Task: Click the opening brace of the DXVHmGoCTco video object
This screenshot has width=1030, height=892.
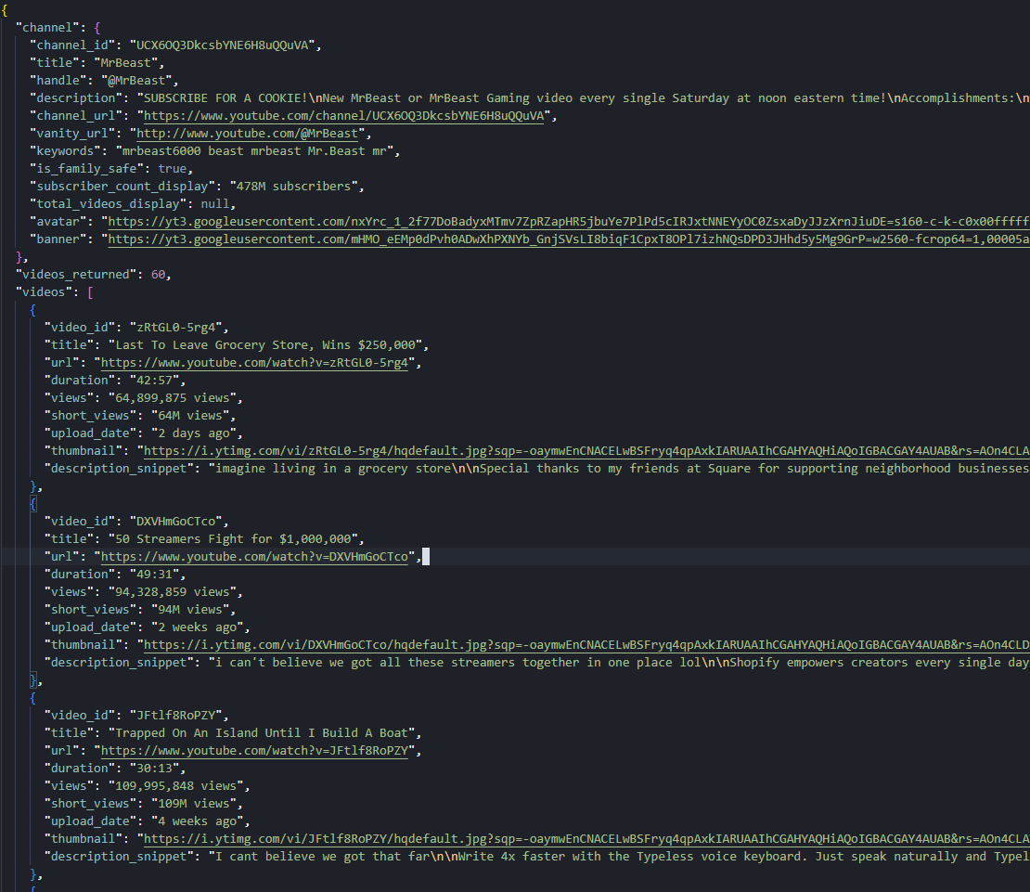Action: 33,504
